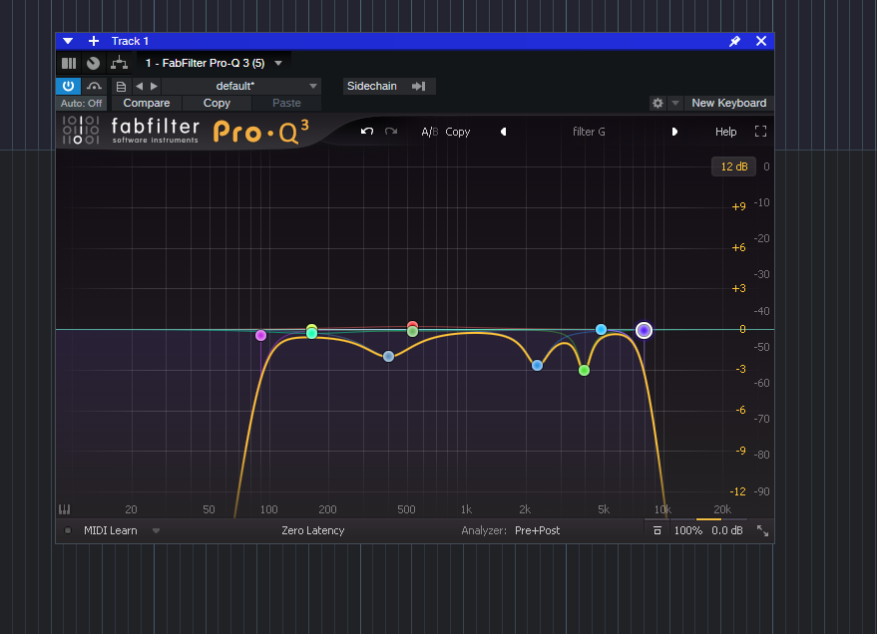Click the Compare button

(147, 104)
